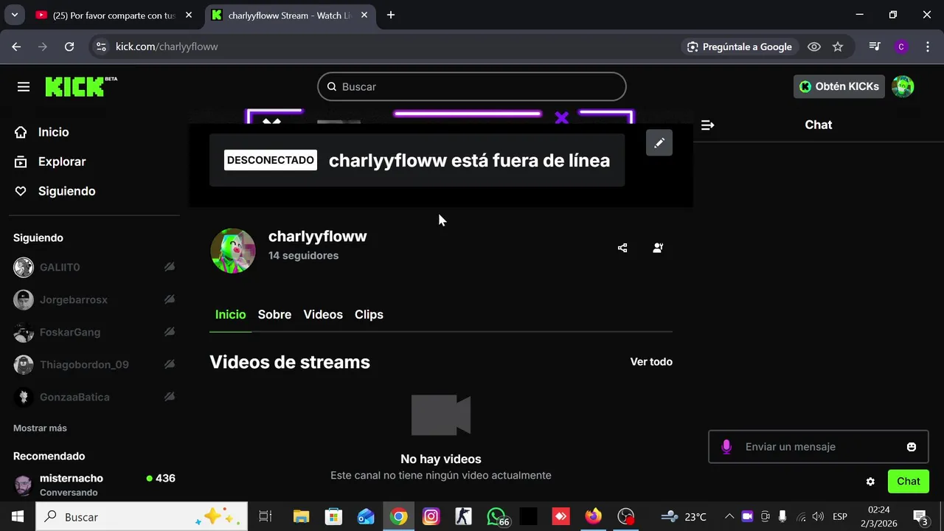Open the Kick hamburger menu
The image size is (944, 531).
click(24, 87)
